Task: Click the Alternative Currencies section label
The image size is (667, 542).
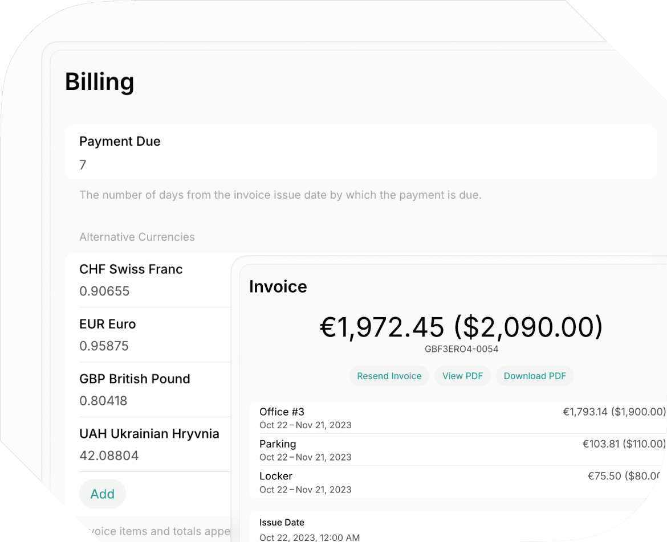Action: coord(137,237)
